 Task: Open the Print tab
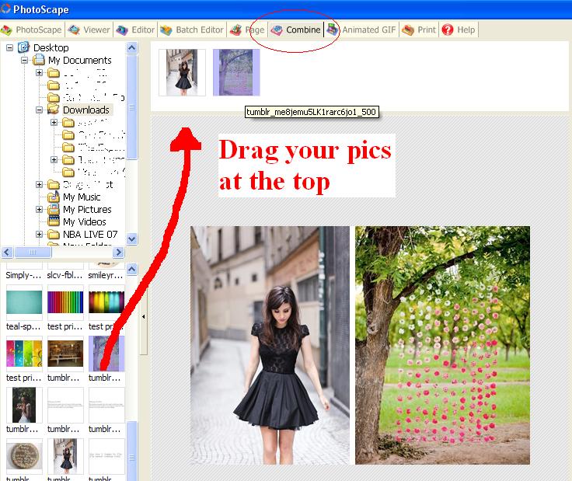pos(419,30)
